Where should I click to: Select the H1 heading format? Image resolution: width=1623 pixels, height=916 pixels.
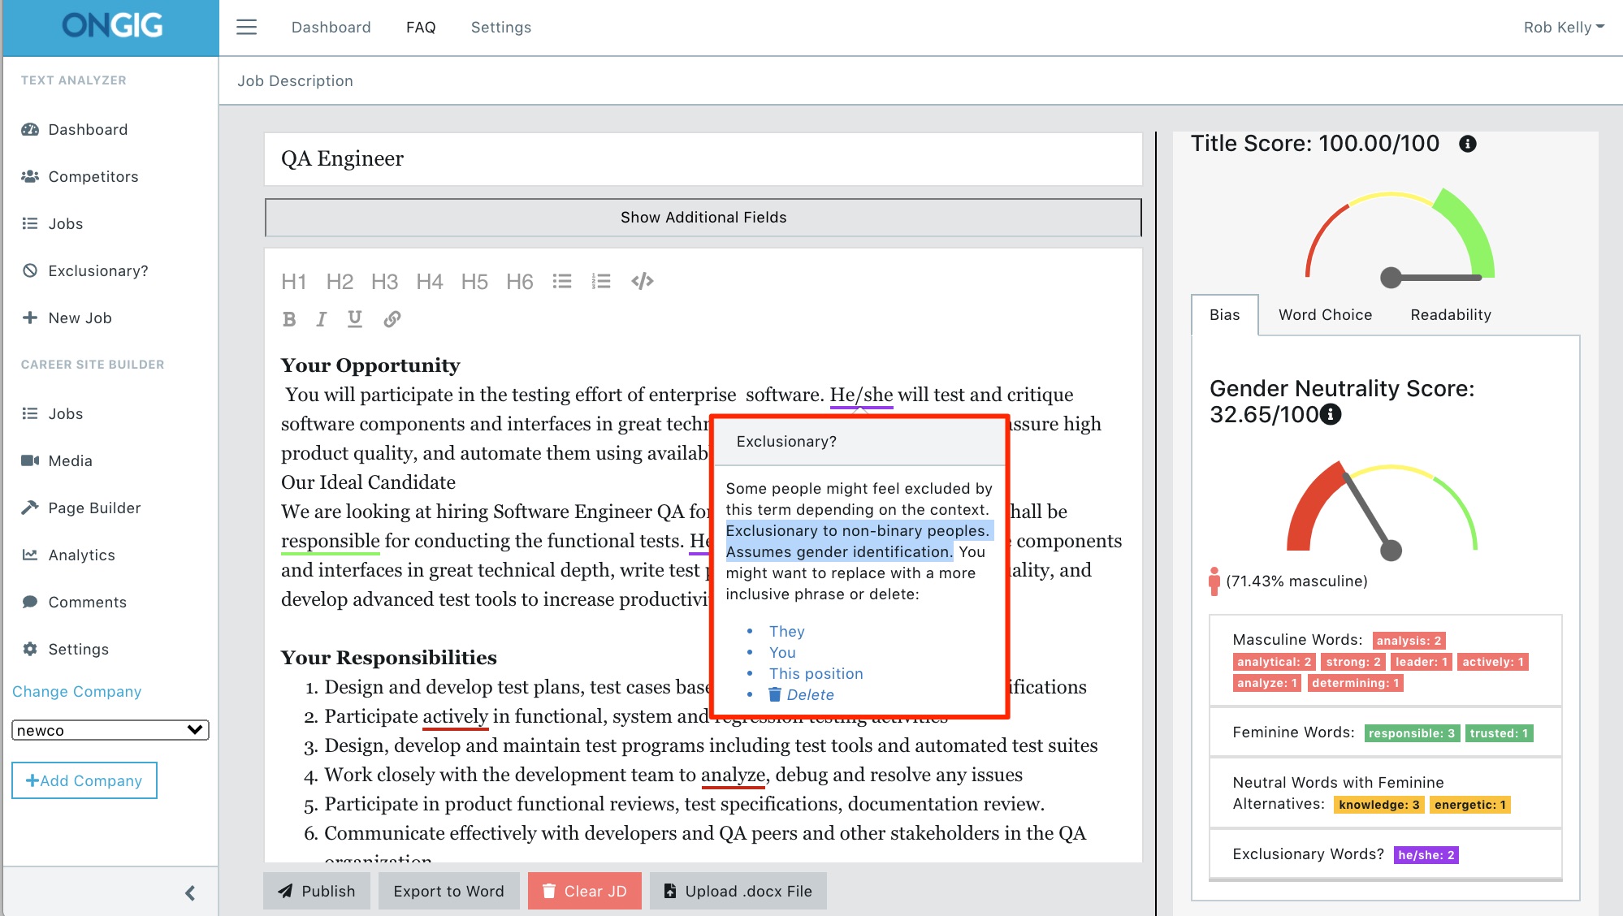(x=294, y=281)
